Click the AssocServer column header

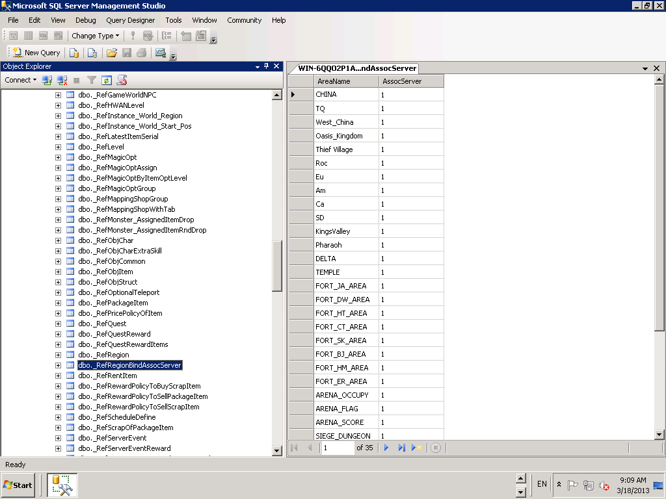click(411, 81)
